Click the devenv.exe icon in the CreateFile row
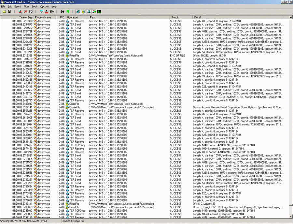Image resolution: width=293 pixels, height=224 pixels. pos(35,107)
